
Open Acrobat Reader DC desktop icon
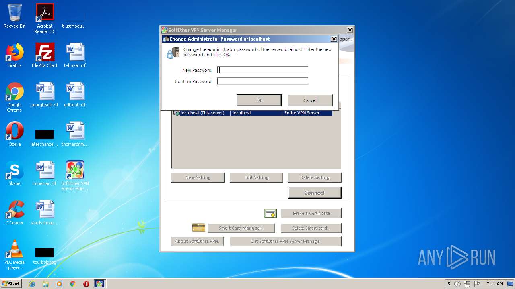tap(45, 18)
